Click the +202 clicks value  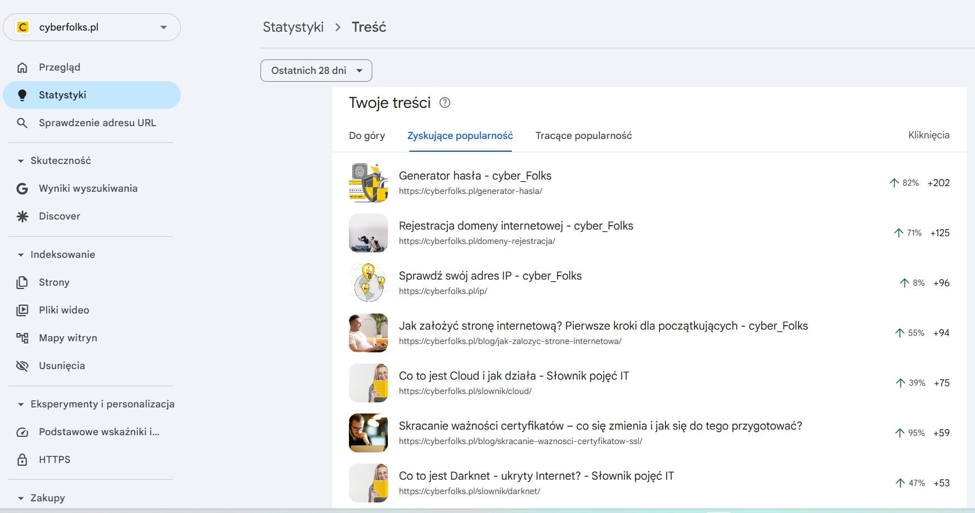[x=939, y=183]
